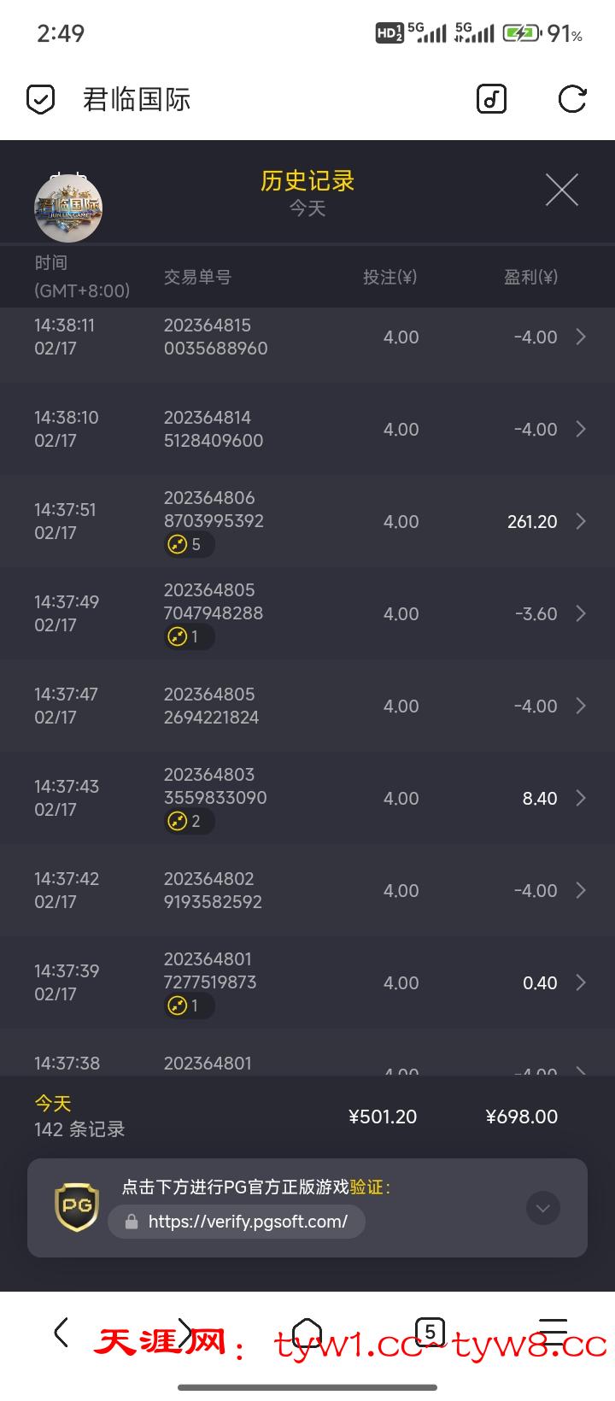Image resolution: width=615 pixels, height=1401 pixels.
Task: Open the music note icon
Action: tap(491, 100)
